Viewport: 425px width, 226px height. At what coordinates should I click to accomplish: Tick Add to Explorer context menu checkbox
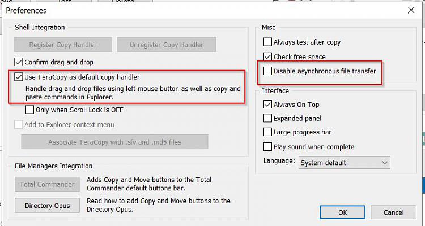pos(19,125)
